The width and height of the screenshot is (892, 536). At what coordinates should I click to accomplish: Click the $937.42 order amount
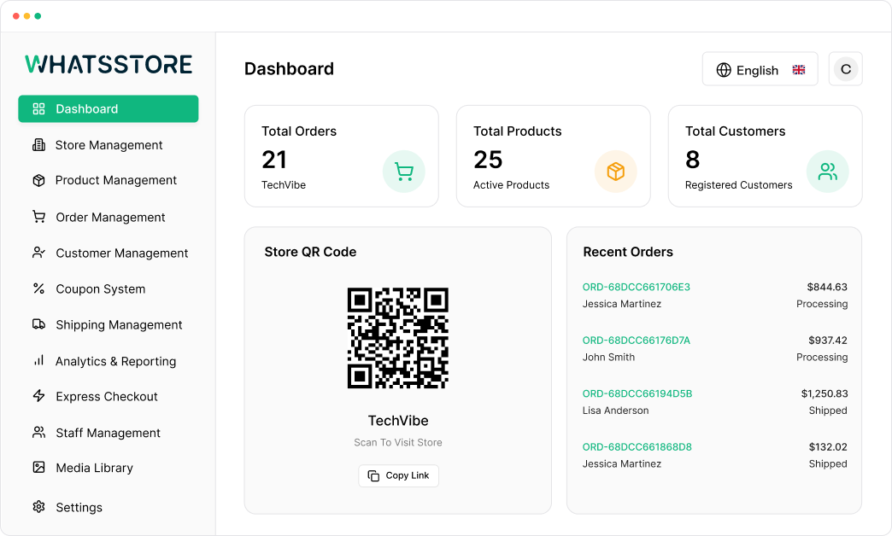[x=828, y=341]
